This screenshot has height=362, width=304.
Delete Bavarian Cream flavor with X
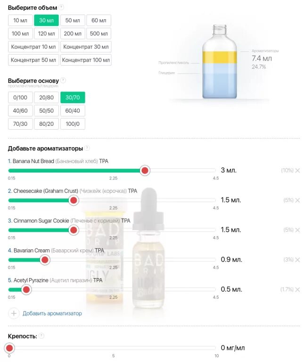(x=297, y=260)
